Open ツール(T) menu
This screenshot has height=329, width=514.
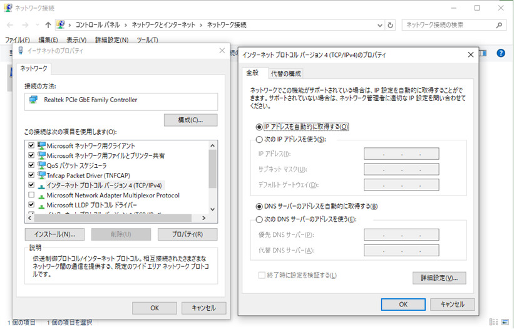pyautogui.click(x=148, y=40)
